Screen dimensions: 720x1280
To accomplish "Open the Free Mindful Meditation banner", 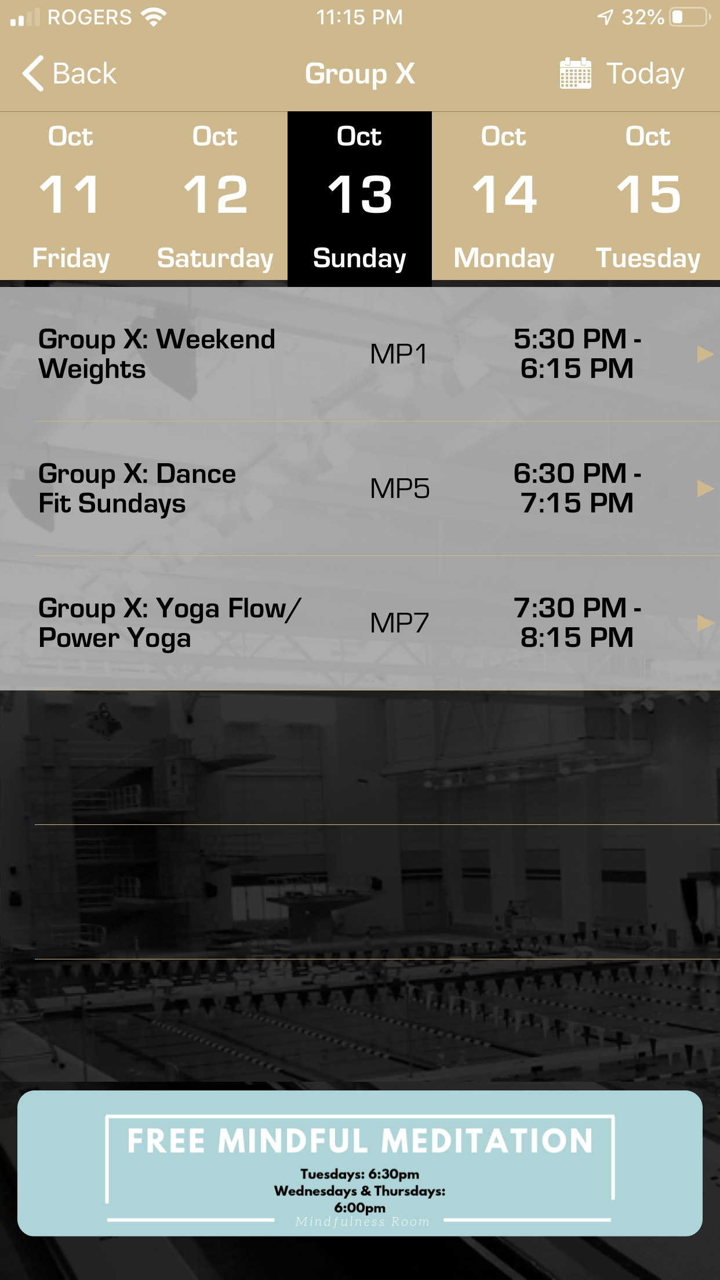I will point(359,1163).
